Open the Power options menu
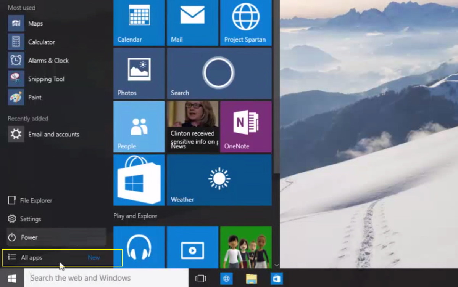This screenshot has height=287, width=458. coord(29,237)
